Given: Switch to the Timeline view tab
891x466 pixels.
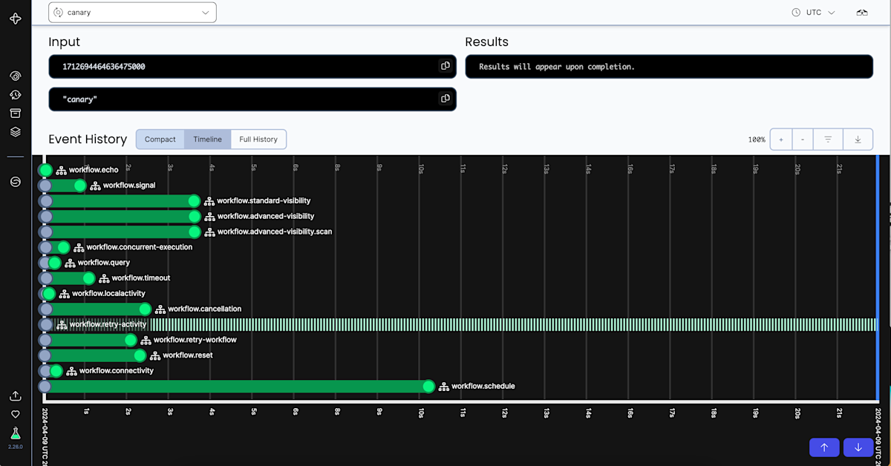Looking at the screenshot, I should point(208,140).
